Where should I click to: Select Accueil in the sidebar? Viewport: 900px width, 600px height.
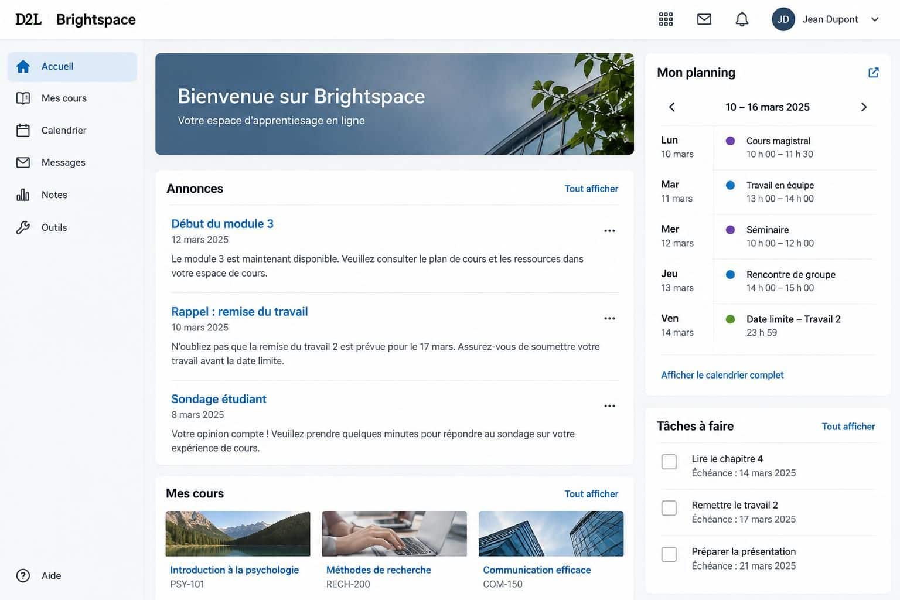pyautogui.click(x=72, y=66)
